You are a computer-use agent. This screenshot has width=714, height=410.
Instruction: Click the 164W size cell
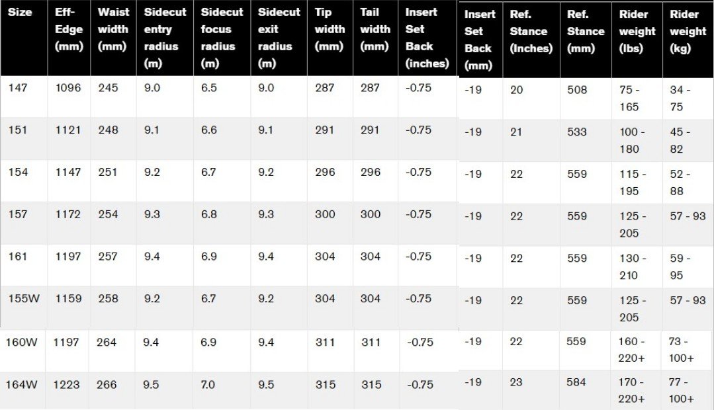point(22,384)
